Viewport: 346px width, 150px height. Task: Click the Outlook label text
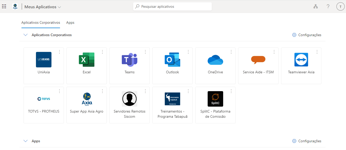[x=172, y=72]
